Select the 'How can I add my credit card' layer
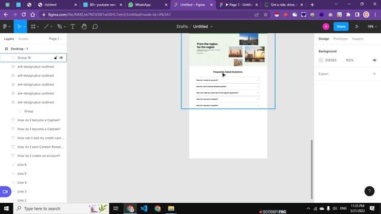381x214 pixels. coord(33,138)
